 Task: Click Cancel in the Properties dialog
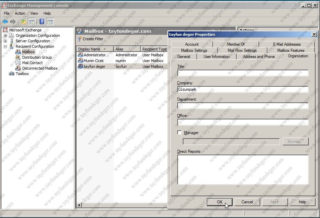pos(247,202)
